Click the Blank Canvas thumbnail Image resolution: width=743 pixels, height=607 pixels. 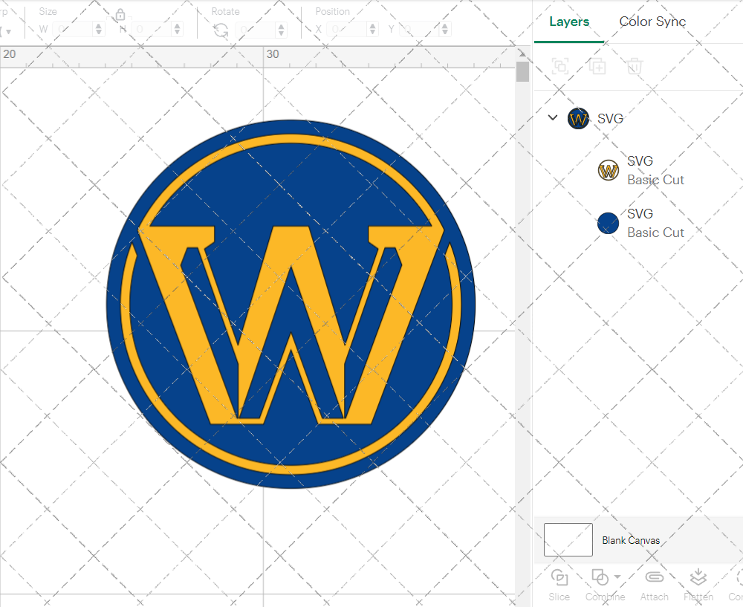[568, 539]
